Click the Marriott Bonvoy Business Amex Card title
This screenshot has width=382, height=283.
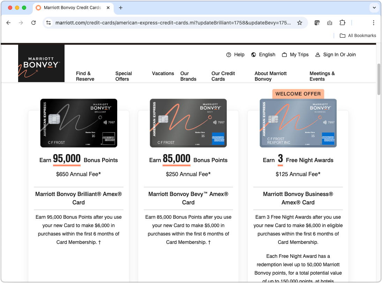298,198
